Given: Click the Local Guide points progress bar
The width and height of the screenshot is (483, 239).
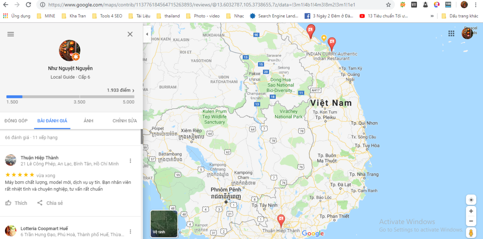Looking at the screenshot, I should coord(70,97).
